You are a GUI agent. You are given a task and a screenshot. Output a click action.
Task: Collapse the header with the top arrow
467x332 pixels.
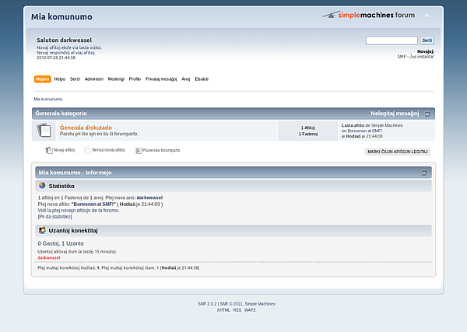[x=427, y=16]
